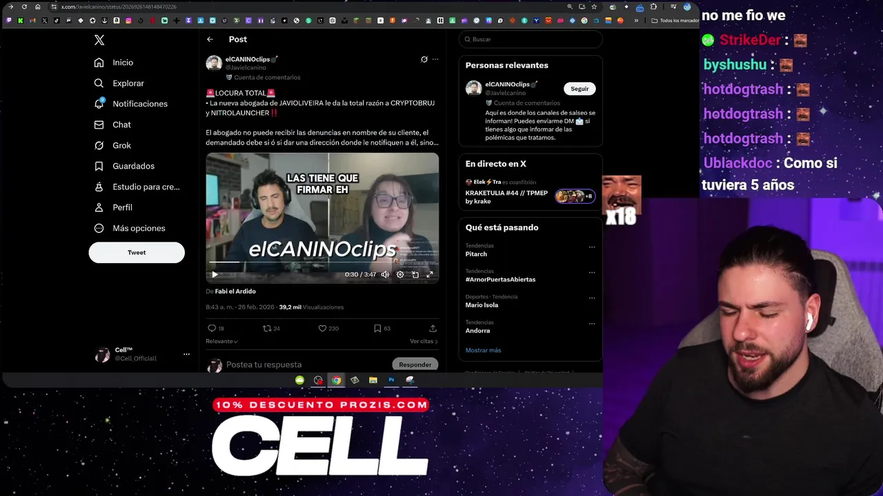This screenshot has width=883, height=496.
Task: Open more options for Andorra trend
Action: (592, 323)
